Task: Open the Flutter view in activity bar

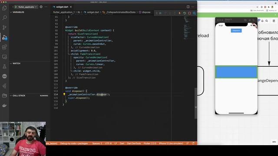Action: [x=4, y=86]
